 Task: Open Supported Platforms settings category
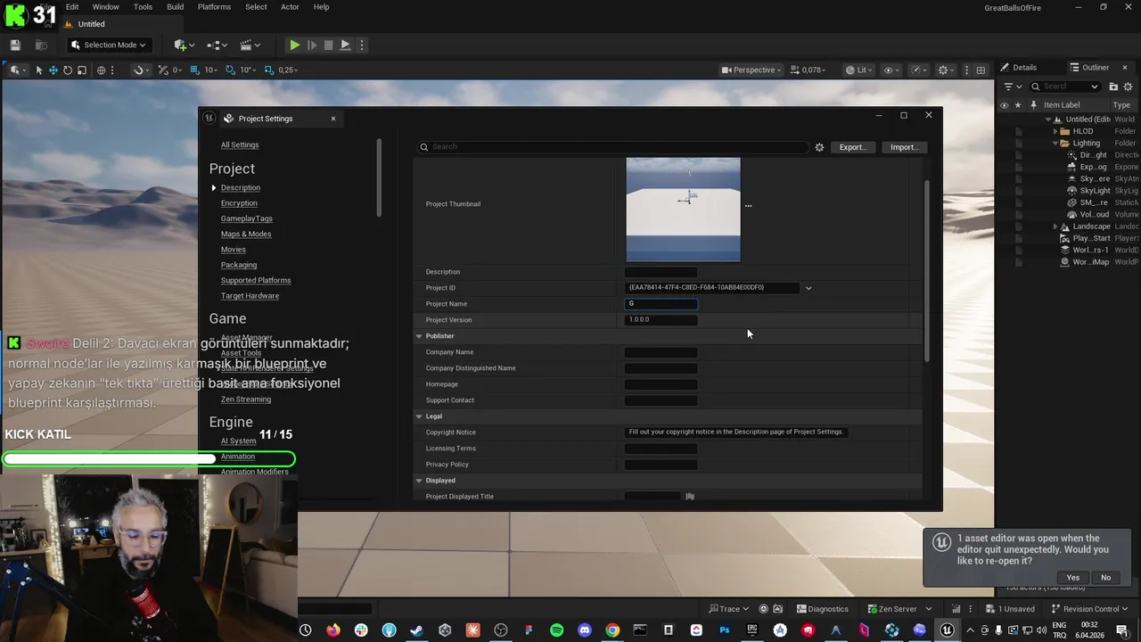256,280
